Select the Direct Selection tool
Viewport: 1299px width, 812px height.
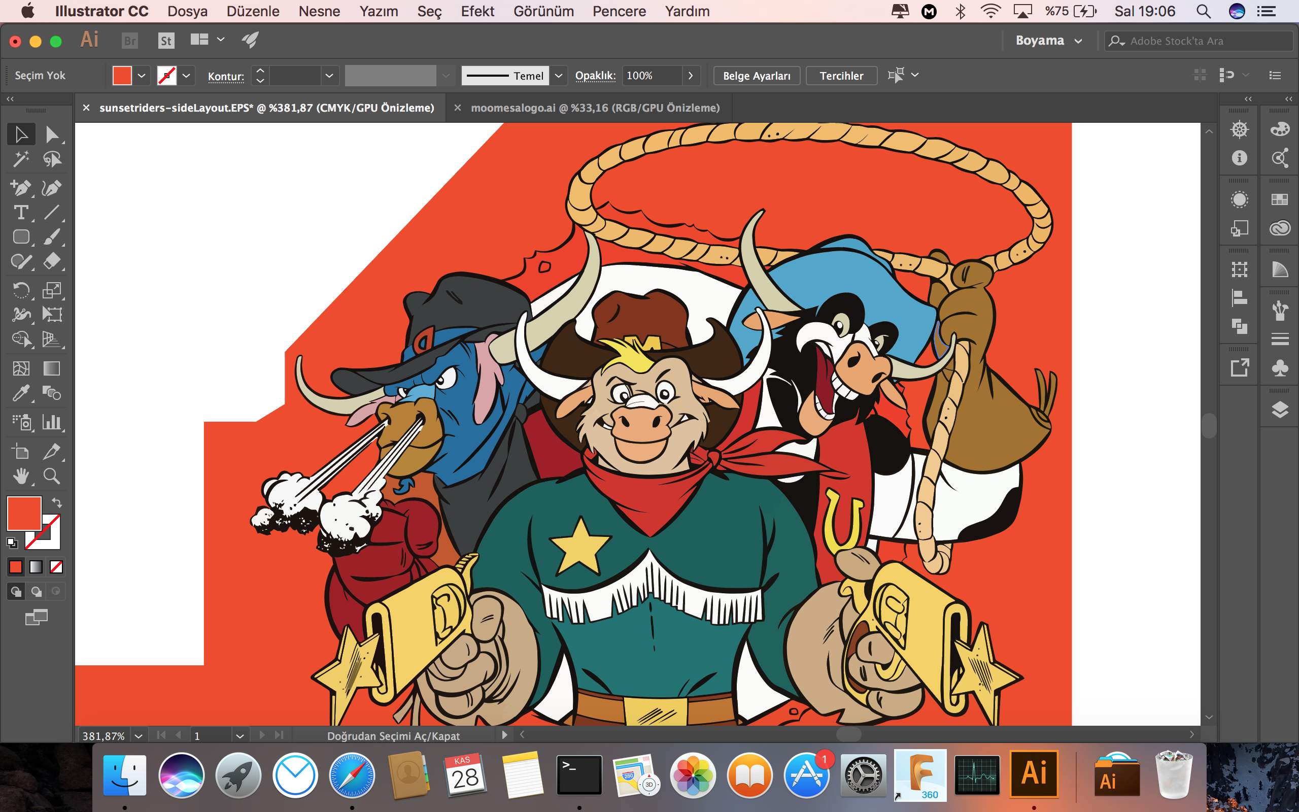[x=52, y=134]
